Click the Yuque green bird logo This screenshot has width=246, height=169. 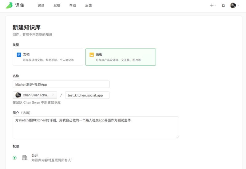click(x=9, y=5)
